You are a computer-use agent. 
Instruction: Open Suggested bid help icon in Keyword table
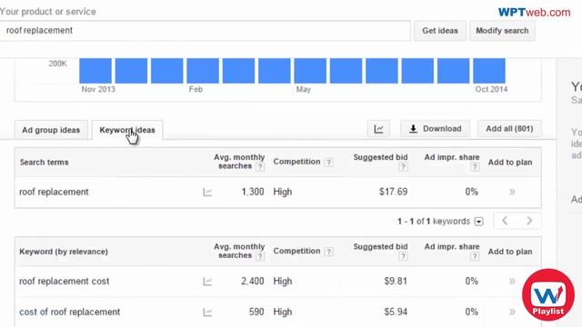[x=403, y=256]
